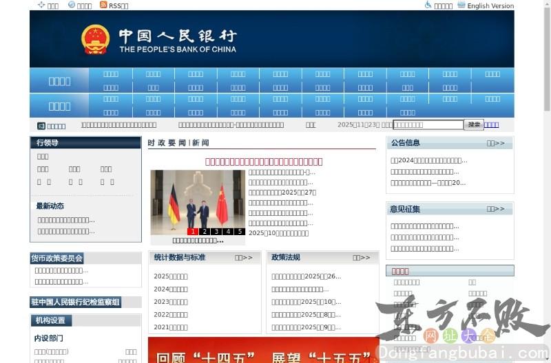Click the RSS text link at top

(118, 6)
